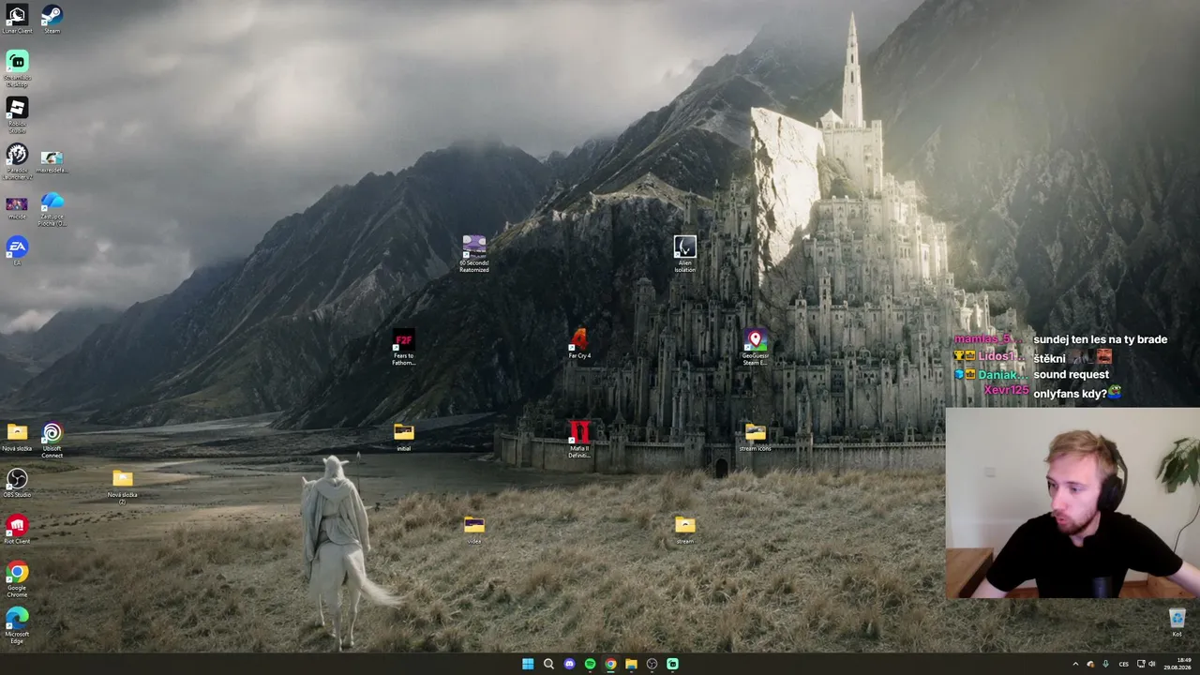Open the CES keyboard language switcher
Viewport: 1200px width, 675px height.
(x=1123, y=664)
